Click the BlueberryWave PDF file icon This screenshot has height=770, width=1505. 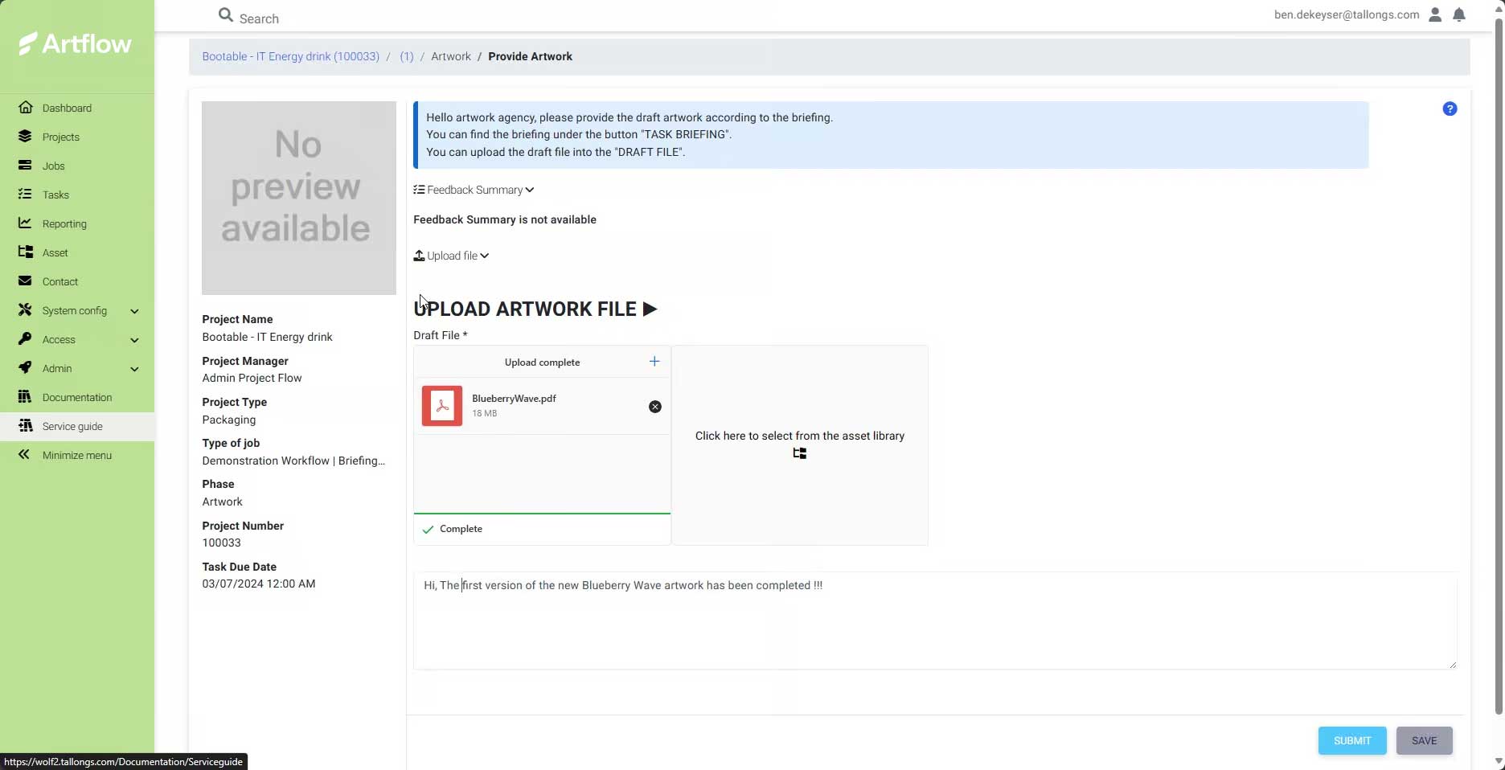[x=442, y=406]
